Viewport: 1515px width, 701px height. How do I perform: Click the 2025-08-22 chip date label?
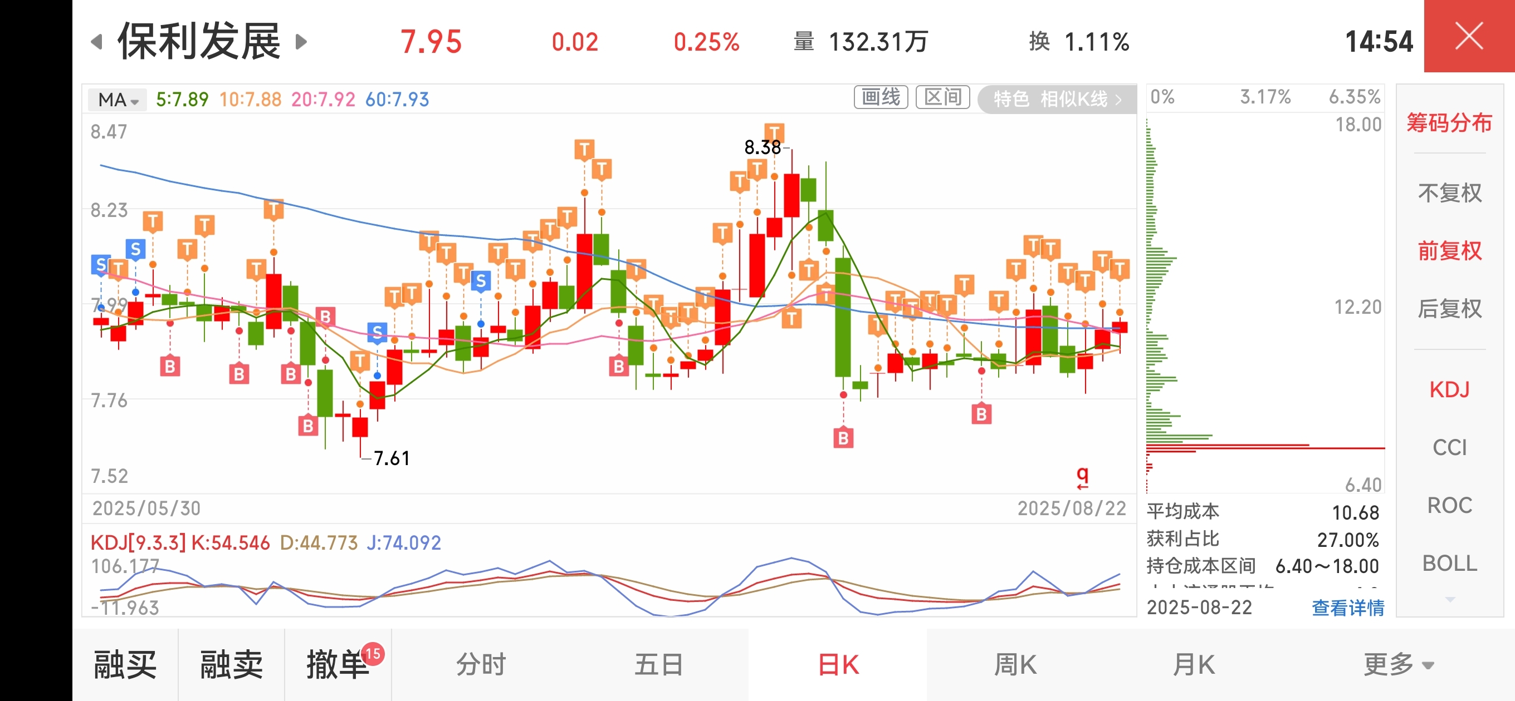click(x=1199, y=608)
